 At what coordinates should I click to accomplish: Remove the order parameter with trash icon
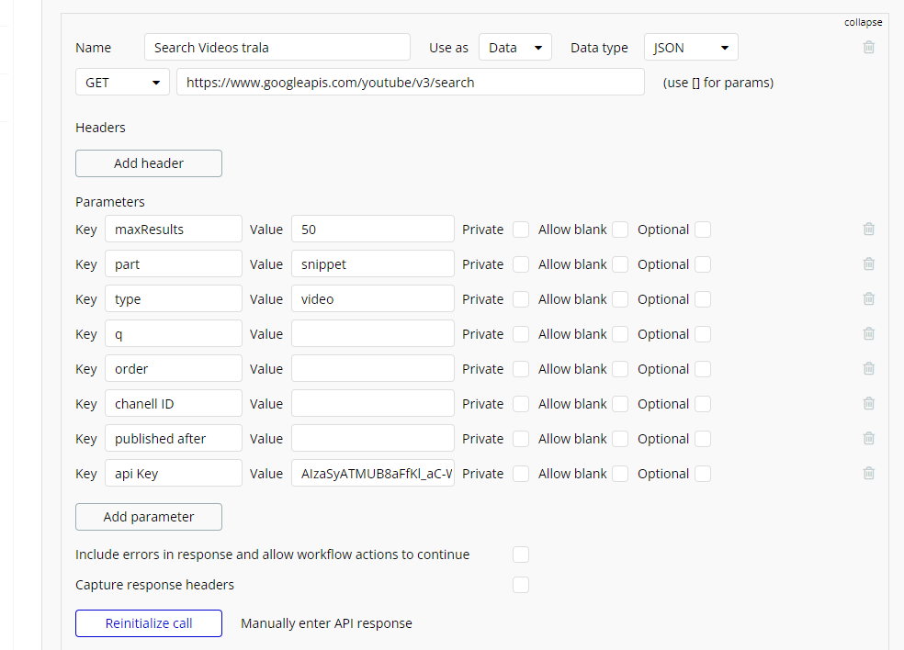tap(868, 369)
